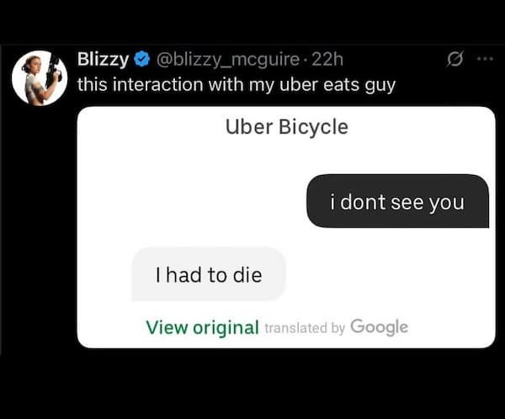
Task: Click the empty black bar above the tweet
Action: pyautogui.click(x=252, y=21)
